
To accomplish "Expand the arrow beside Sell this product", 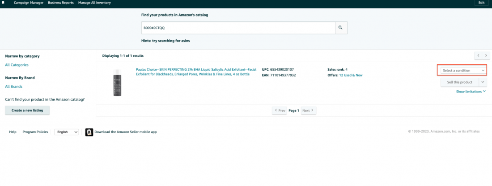I will 483,82.
